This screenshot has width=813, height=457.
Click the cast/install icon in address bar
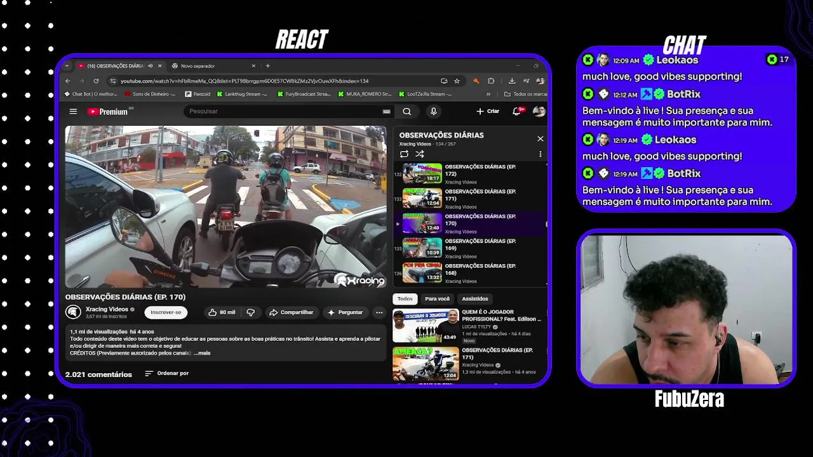click(444, 81)
